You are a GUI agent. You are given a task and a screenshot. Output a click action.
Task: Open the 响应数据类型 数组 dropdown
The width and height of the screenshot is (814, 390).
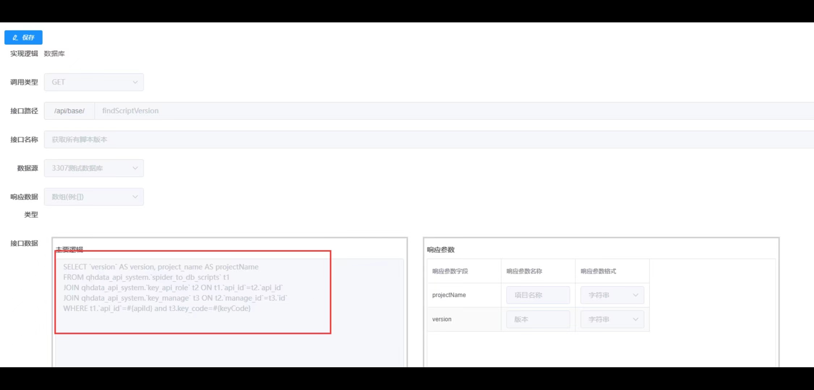tap(94, 197)
